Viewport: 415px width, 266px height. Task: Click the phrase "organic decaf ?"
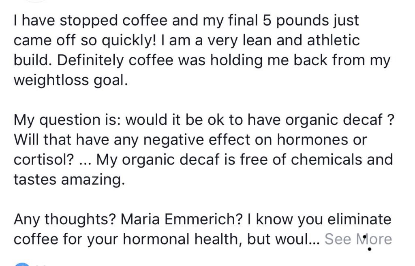tap(340, 120)
